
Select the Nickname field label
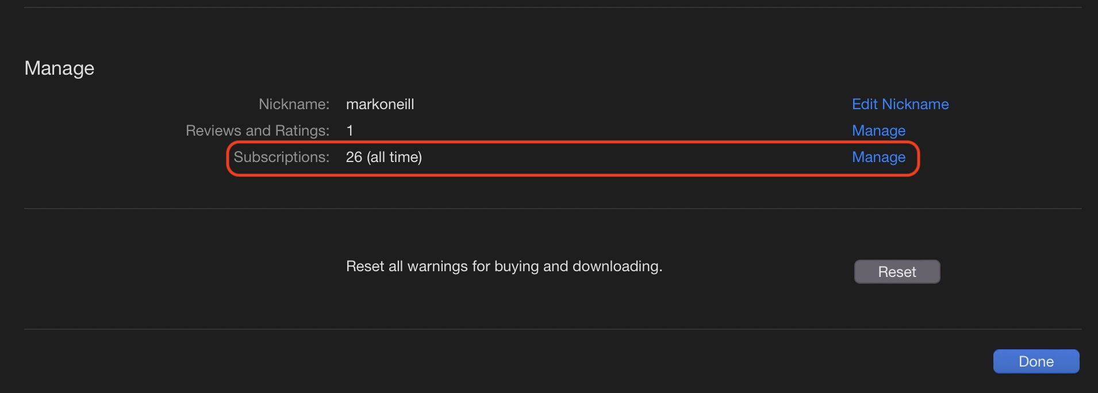294,104
